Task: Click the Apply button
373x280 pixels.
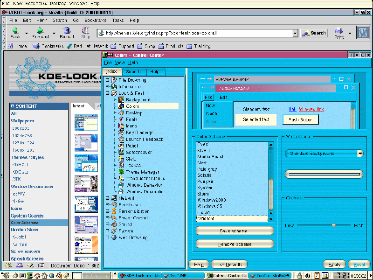Action: coord(334,264)
